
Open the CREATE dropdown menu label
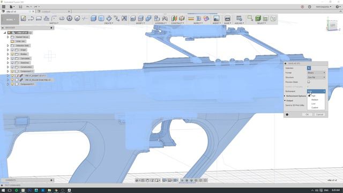[108, 23]
